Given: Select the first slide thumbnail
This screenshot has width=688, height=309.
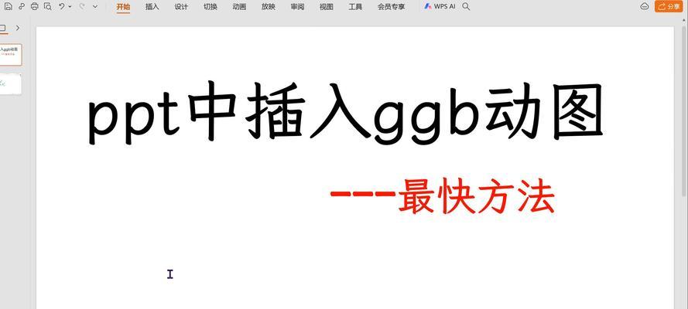Looking at the screenshot, I should [x=11, y=54].
